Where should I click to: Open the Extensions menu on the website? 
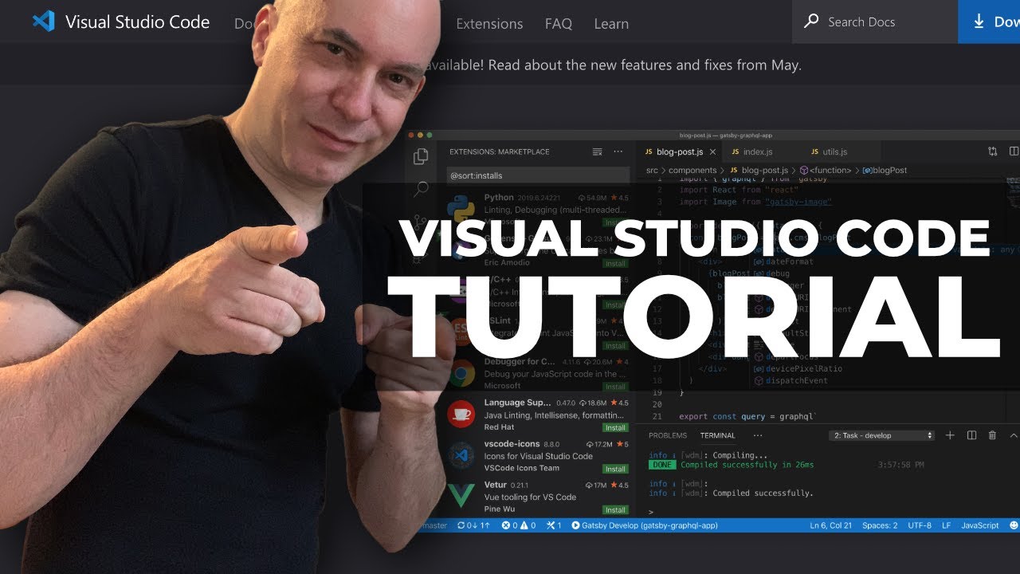(x=489, y=24)
